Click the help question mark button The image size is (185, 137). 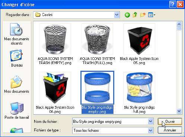[173, 4]
